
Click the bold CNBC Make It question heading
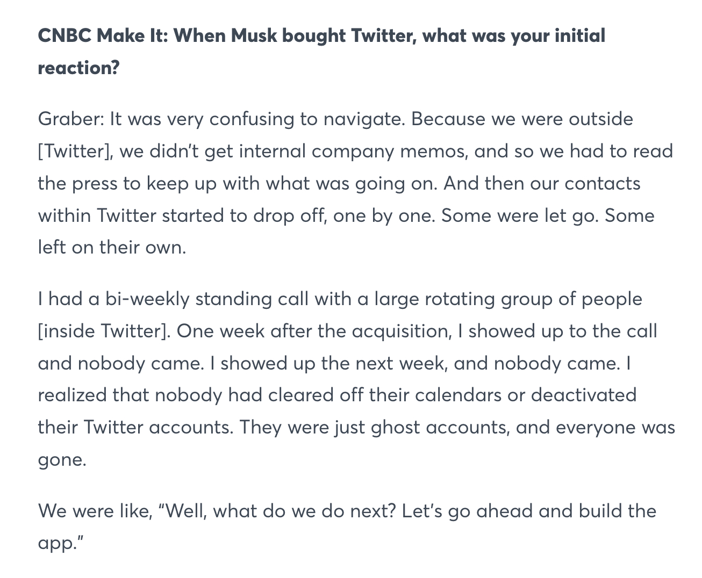pos(321,36)
